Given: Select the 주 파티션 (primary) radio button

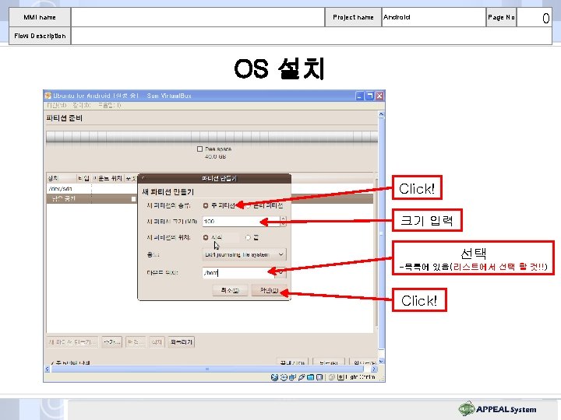Looking at the screenshot, I should pyautogui.click(x=206, y=205).
